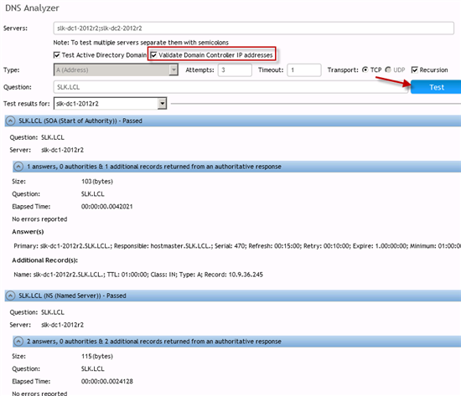Screen dimensions: 461x396
Task: Click the Timeout field showing 1
Action: 303,70
